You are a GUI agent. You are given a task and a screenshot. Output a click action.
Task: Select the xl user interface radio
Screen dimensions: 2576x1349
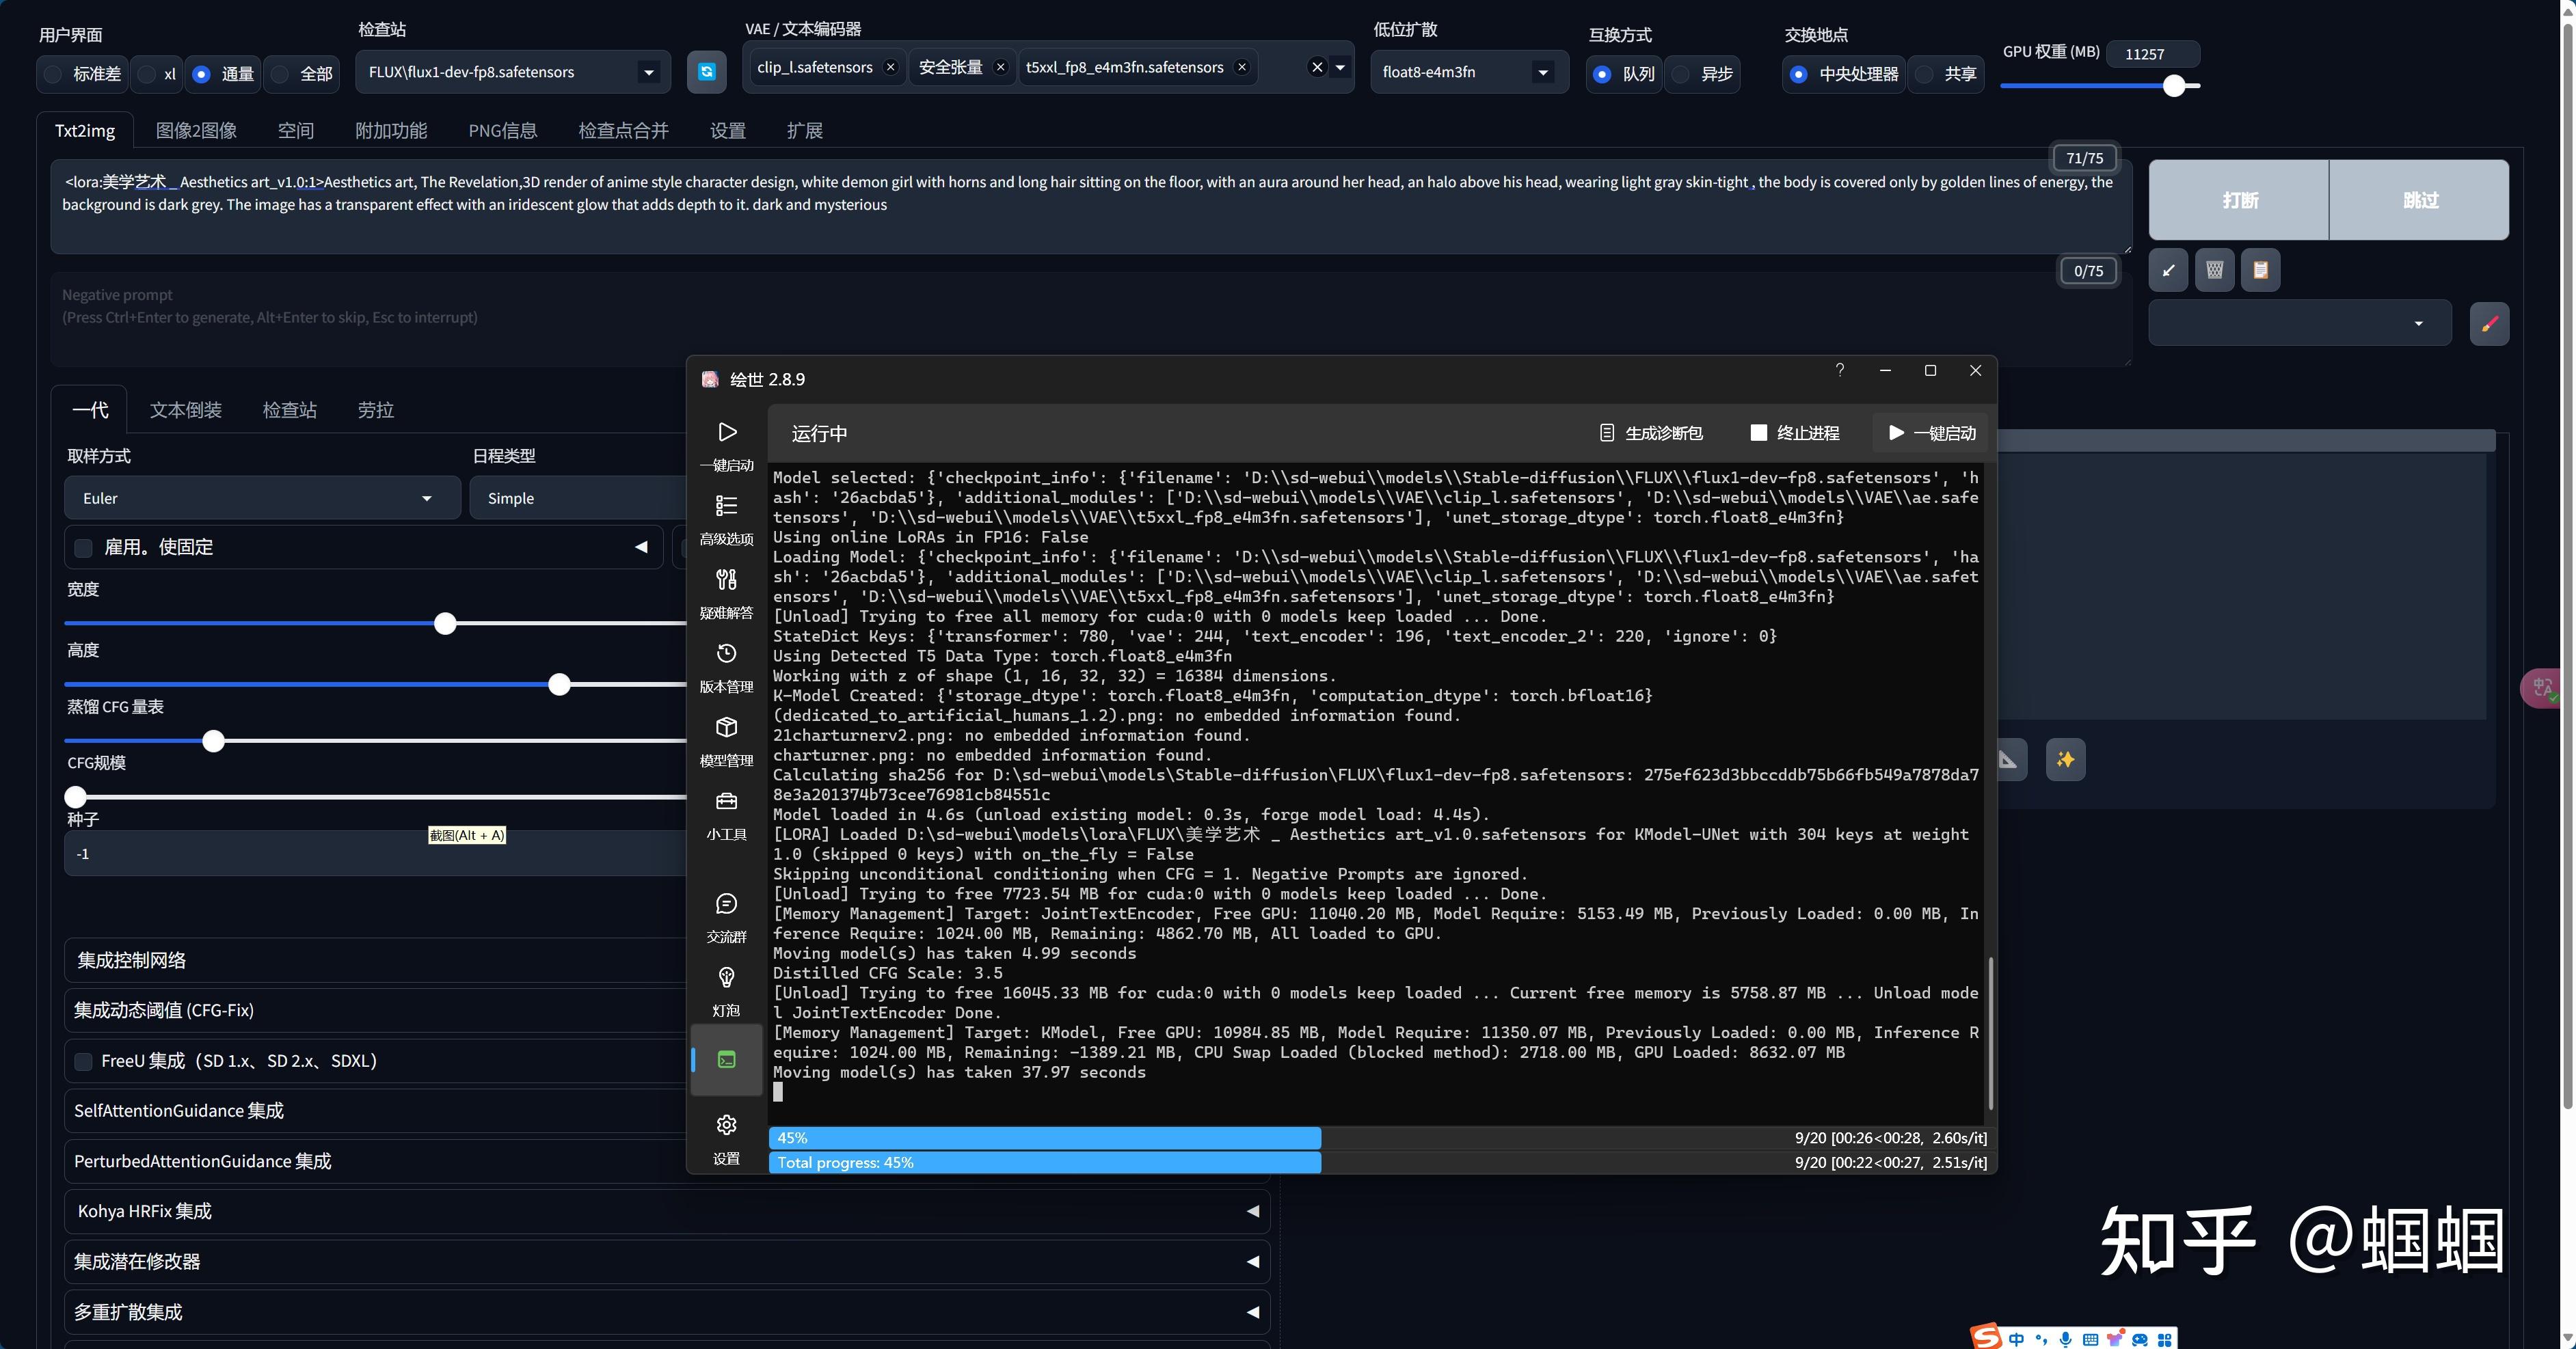(148, 74)
